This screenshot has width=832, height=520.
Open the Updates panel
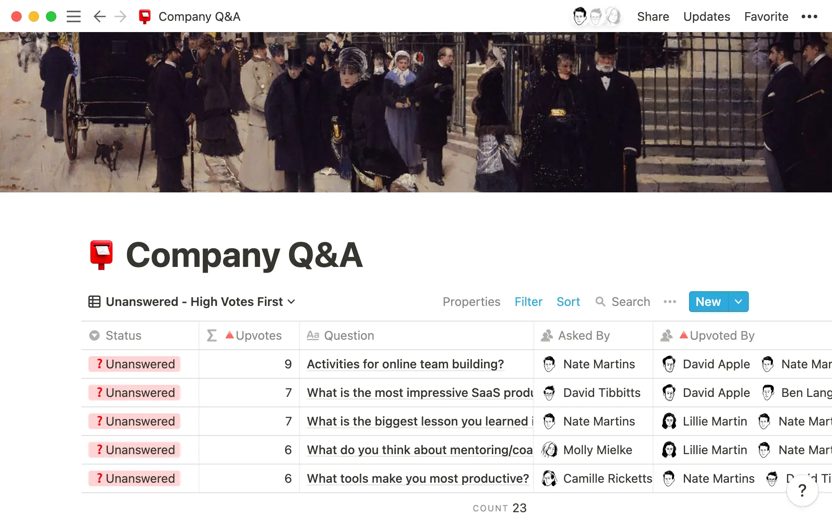click(706, 16)
